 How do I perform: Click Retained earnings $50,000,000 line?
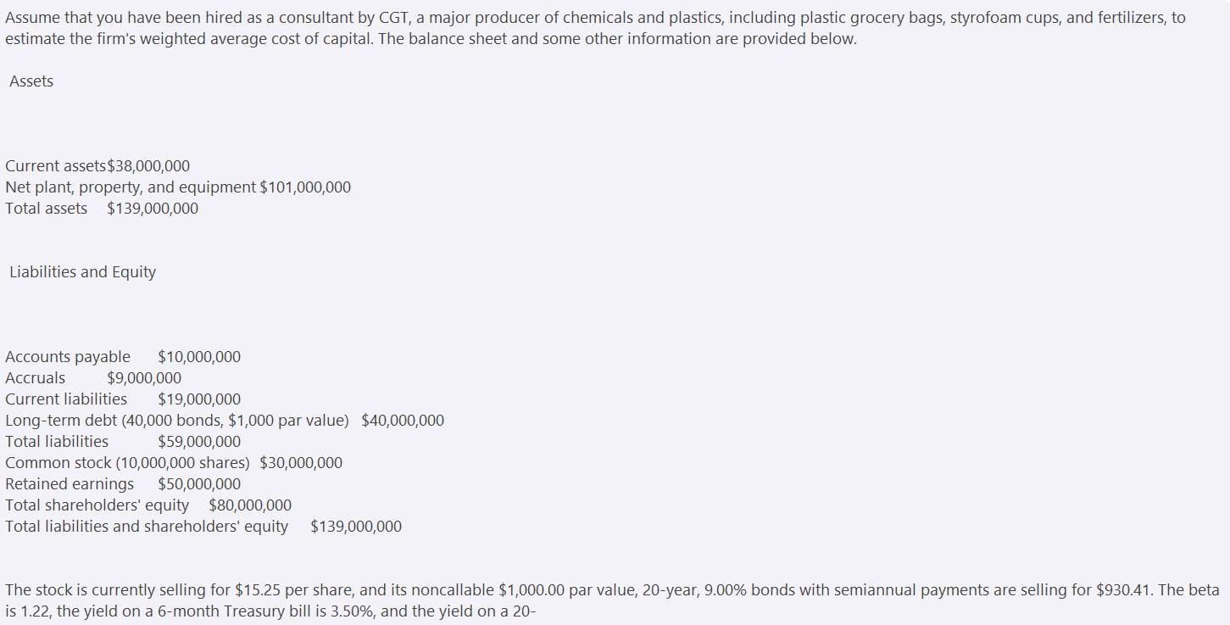tap(123, 484)
